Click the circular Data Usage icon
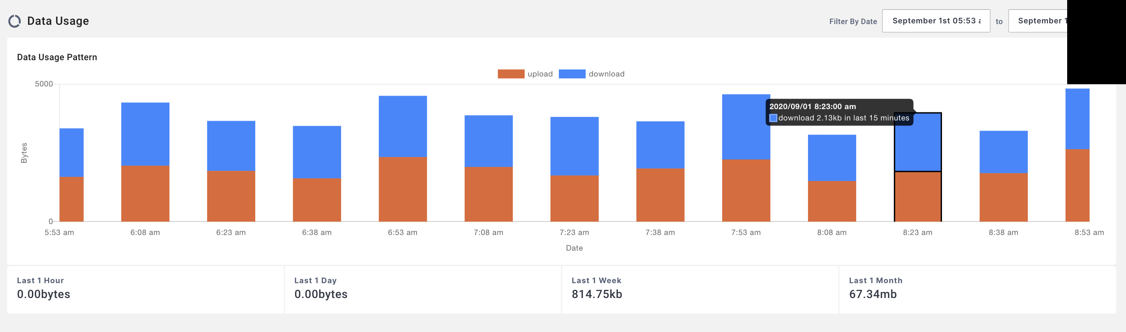The image size is (1126, 332). click(15, 21)
